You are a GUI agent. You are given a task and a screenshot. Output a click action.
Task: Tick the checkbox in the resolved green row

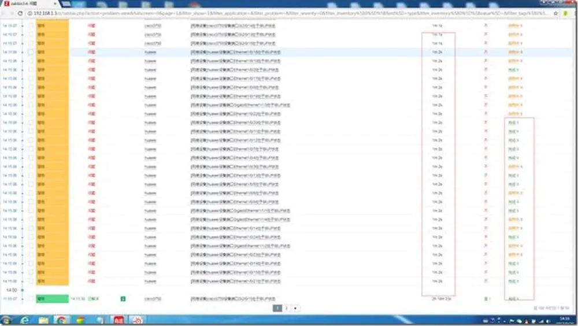tap(31, 299)
